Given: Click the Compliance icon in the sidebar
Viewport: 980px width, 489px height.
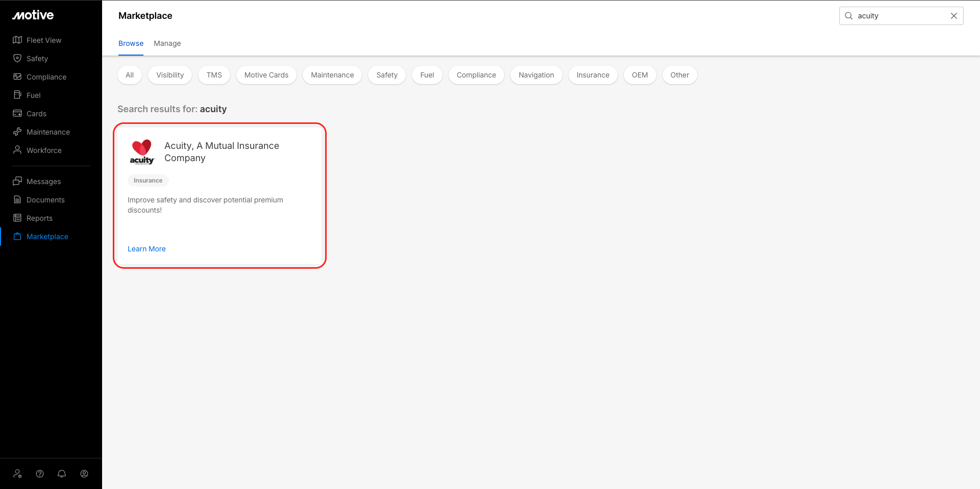Looking at the screenshot, I should pyautogui.click(x=17, y=77).
